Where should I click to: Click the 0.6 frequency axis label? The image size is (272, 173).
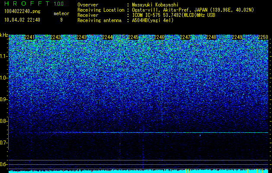[3, 164]
